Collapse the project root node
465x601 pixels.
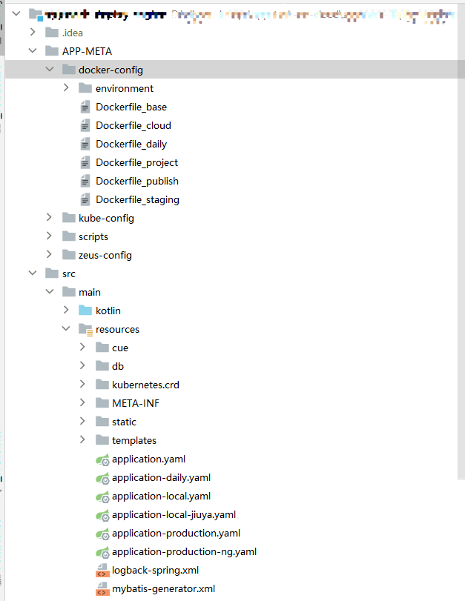(16, 14)
